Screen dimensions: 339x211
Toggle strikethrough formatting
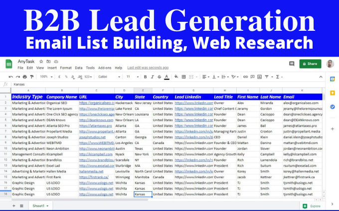point(160,77)
